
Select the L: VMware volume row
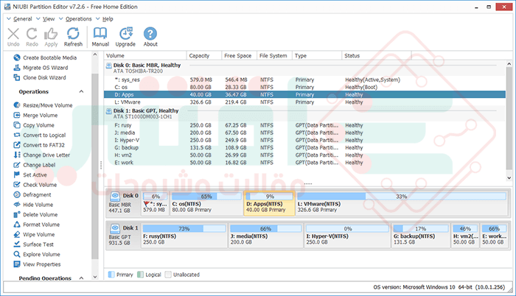(304, 102)
